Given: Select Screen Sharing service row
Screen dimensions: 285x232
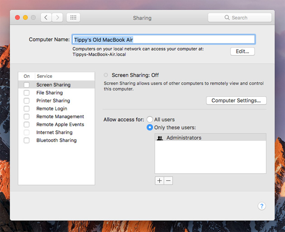Looking at the screenshot, I should 57,85.
